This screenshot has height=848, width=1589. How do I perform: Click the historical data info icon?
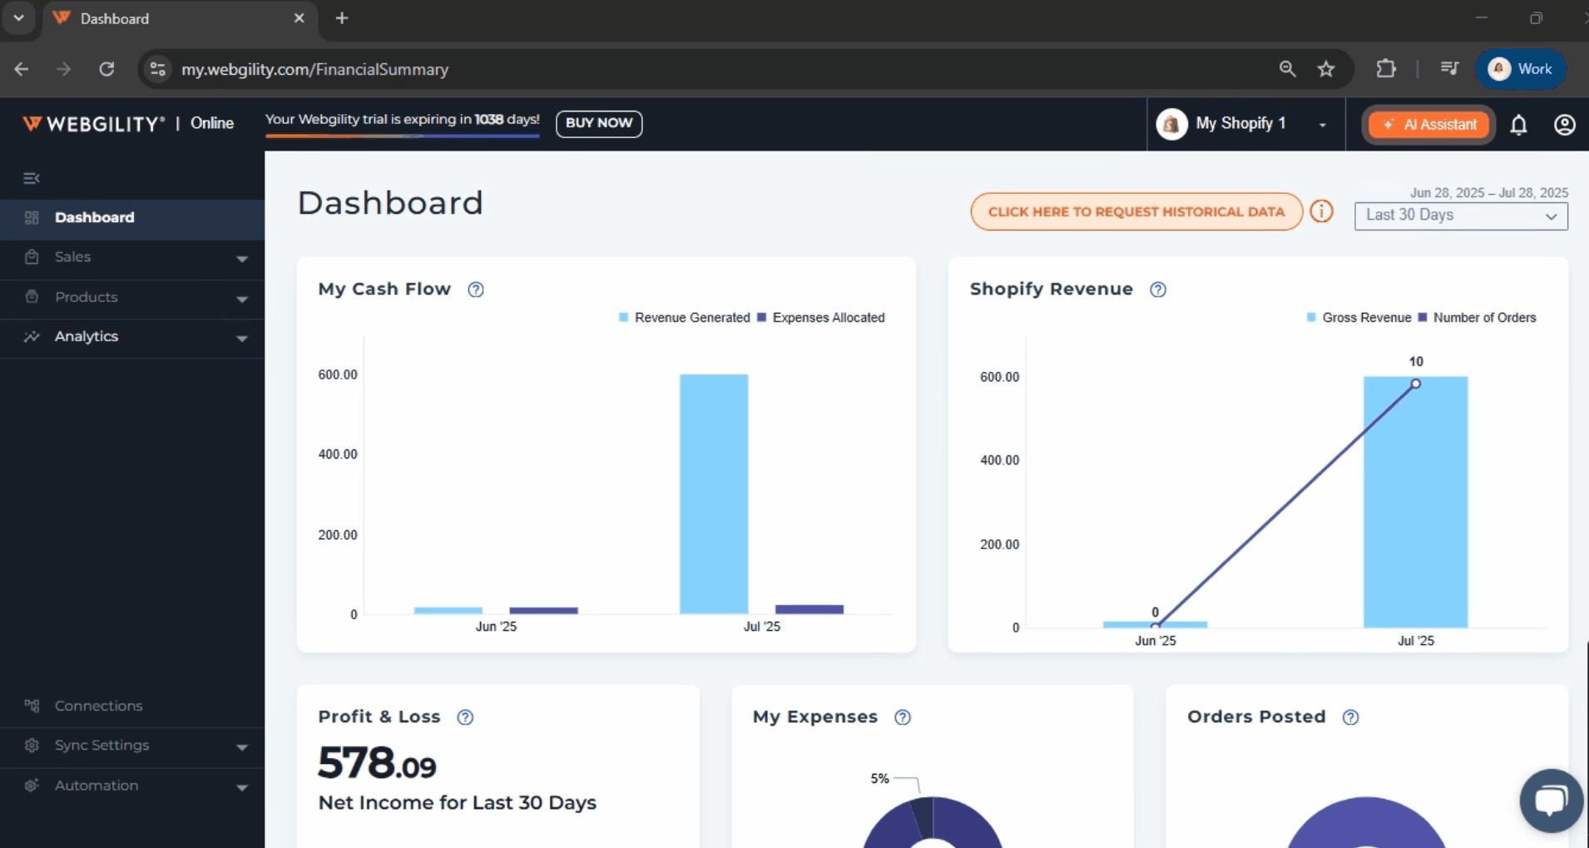tap(1321, 211)
